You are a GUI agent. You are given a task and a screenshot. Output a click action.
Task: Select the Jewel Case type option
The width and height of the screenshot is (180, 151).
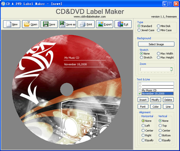click(x=139, y=30)
